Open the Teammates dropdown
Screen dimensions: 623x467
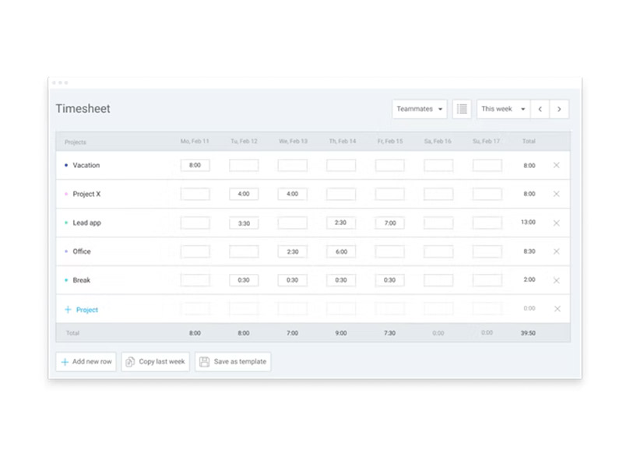tap(419, 109)
